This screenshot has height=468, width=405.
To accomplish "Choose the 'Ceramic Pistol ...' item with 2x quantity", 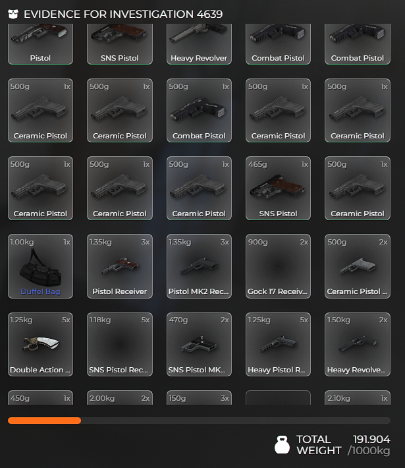I will [x=358, y=266].
